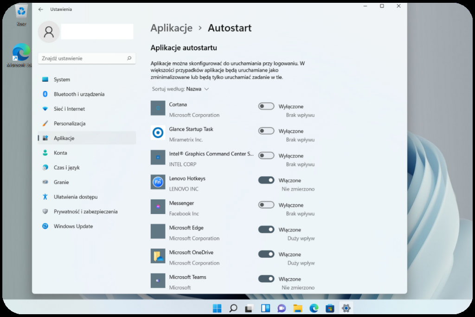Screen dimensions: 475x317
Task: Click the Microsoft Teams app icon
Action: [x=158, y=281]
